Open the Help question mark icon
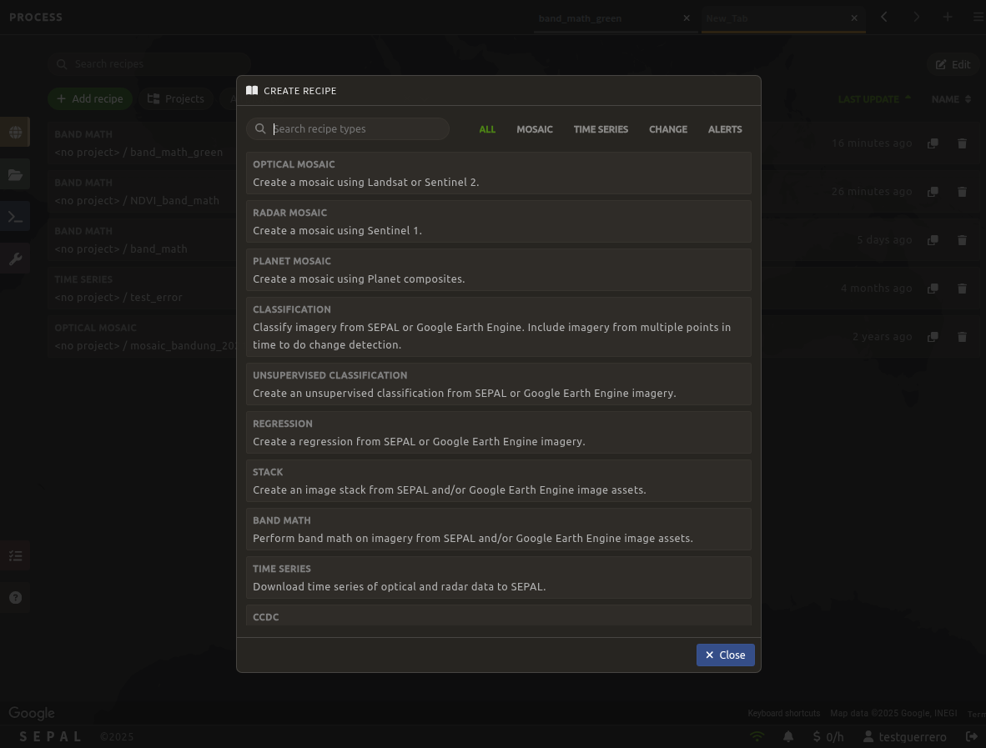 click(15, 598)
